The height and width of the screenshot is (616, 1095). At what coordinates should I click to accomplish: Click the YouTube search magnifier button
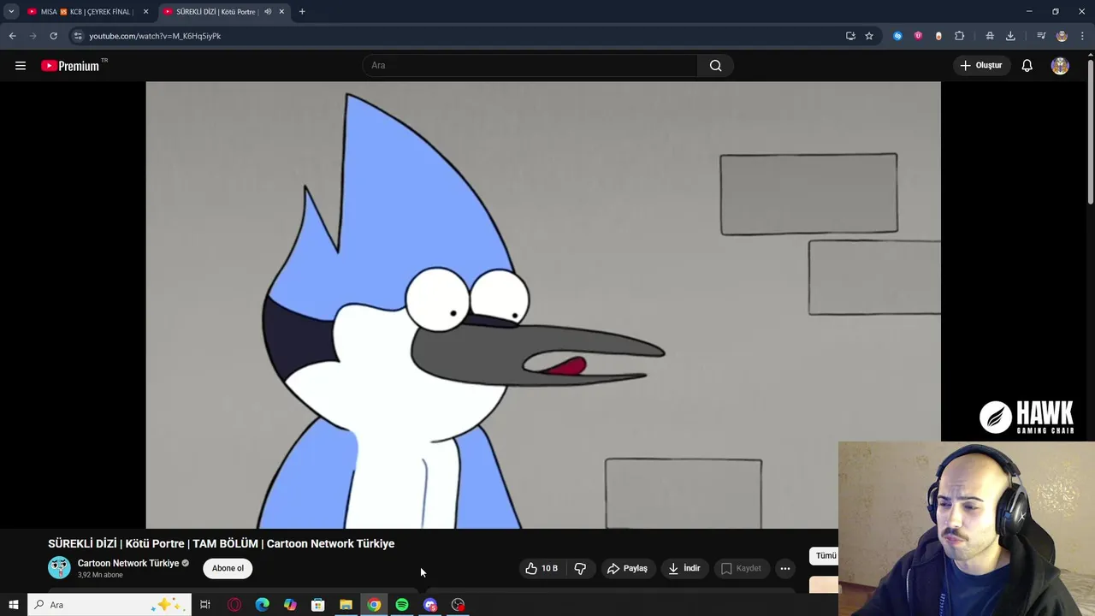coord(715,66)
